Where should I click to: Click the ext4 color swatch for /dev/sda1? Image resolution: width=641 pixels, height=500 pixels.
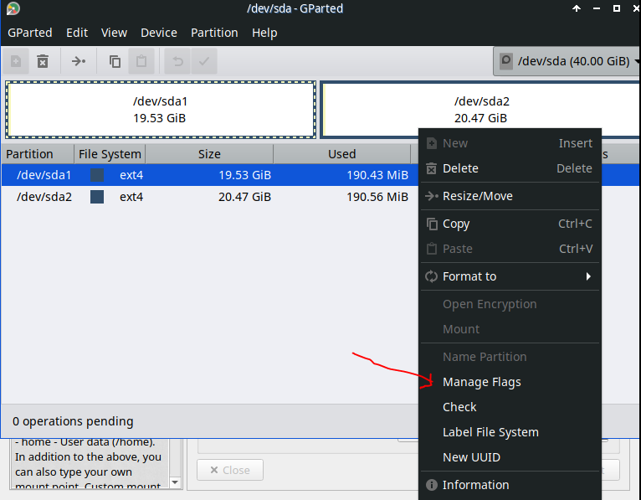coord(97,175)
